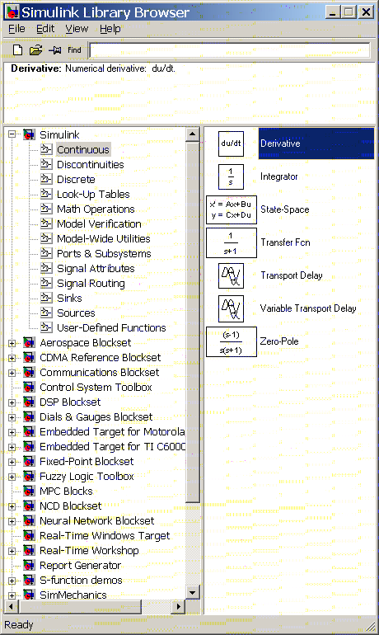
Task: Select the Discrete library
Action: (x=76, y=180)
